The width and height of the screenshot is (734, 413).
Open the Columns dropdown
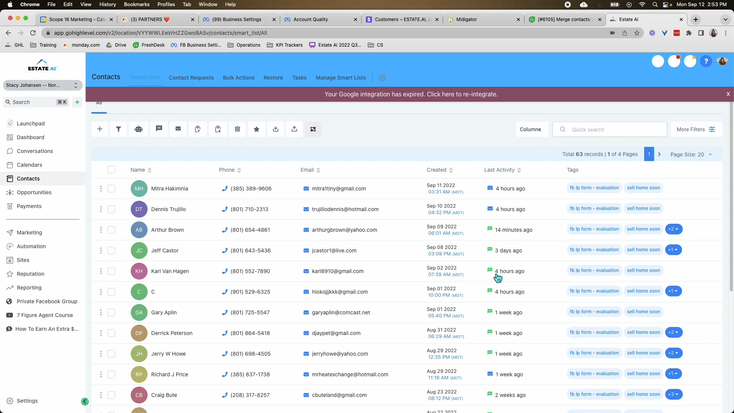(532, 129)
